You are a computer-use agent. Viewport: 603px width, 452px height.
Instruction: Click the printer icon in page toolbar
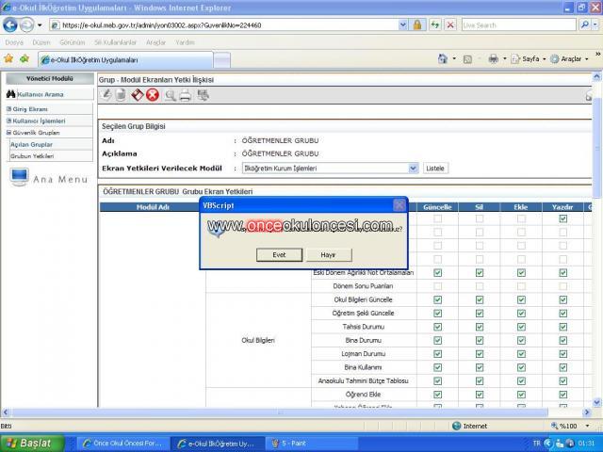pyautogui.click(x=186, y=95)
